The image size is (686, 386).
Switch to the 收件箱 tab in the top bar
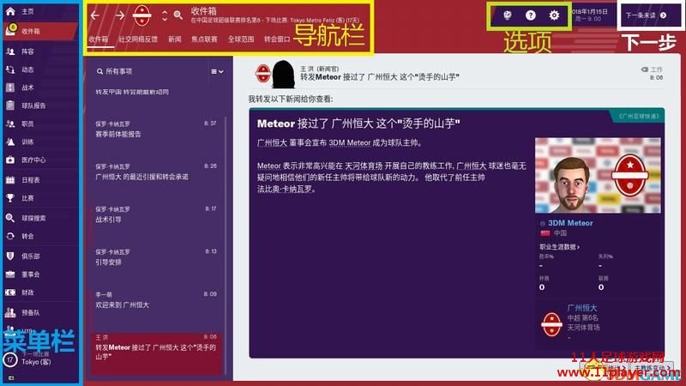point(99,39)
